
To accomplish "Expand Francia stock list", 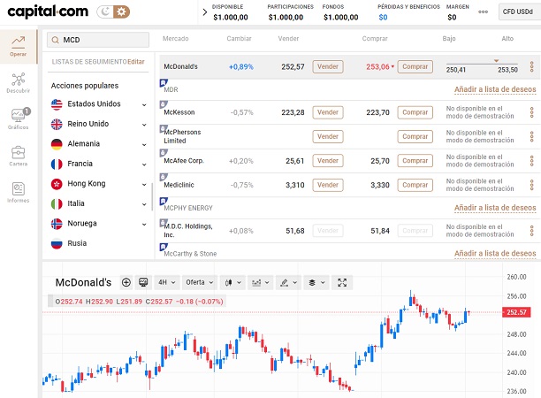I will 144,165.
